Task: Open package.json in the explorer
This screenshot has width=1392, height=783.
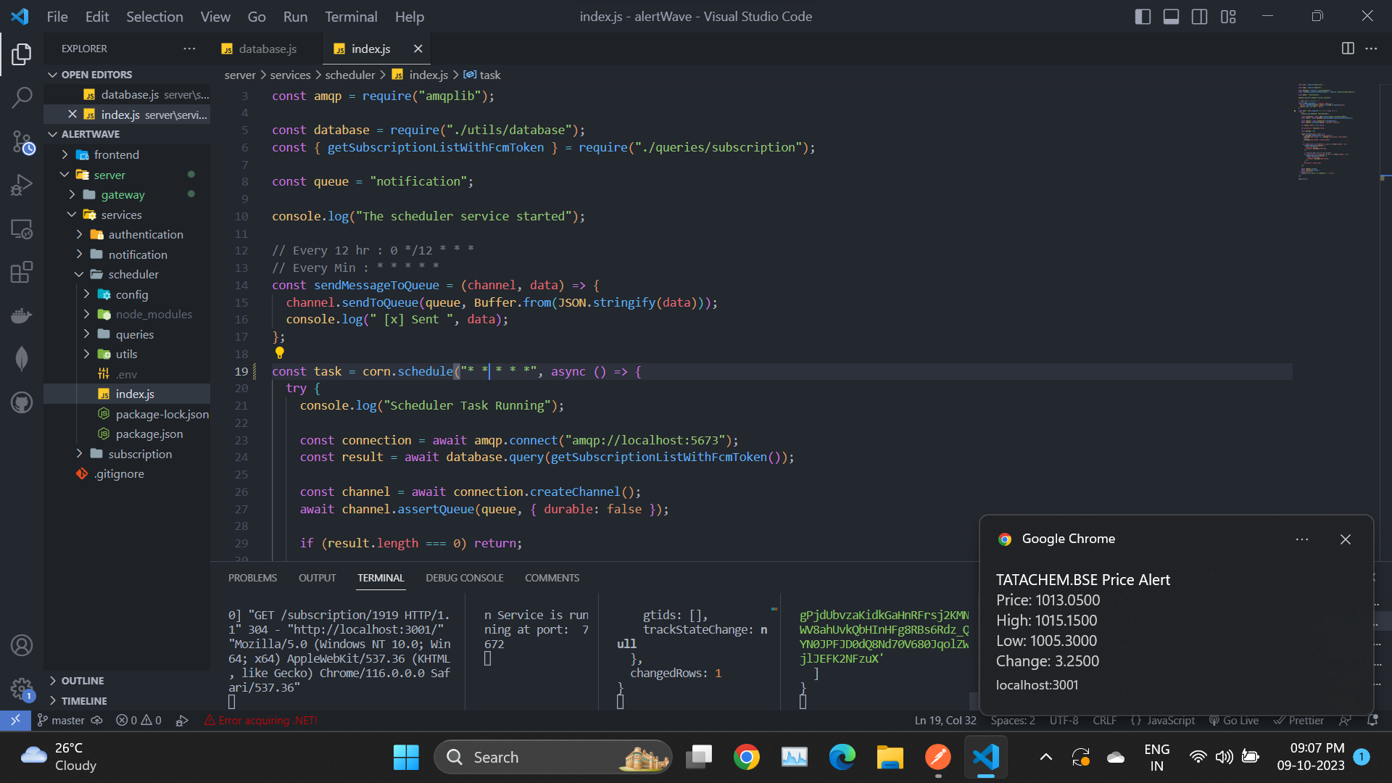Action: pos(149,434)
